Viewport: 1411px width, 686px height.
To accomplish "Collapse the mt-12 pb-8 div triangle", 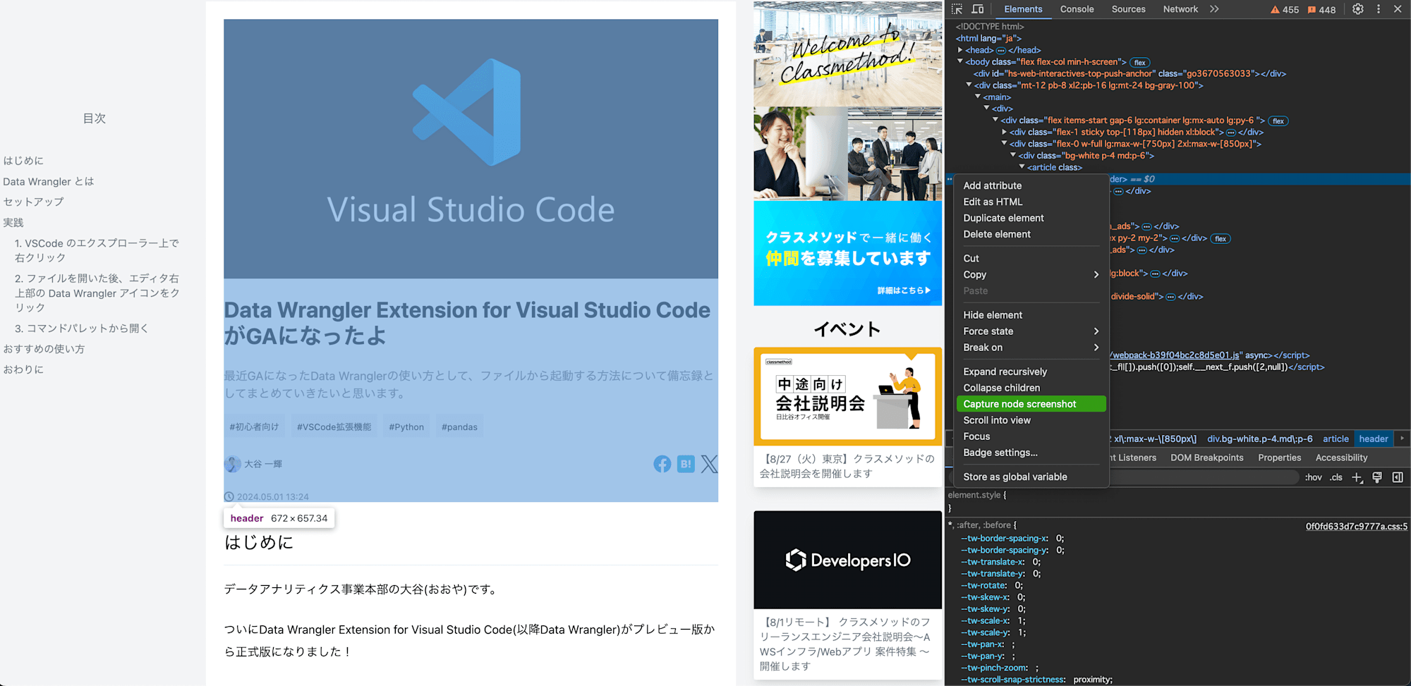I will pyautogui.click(x=969, y=85).
